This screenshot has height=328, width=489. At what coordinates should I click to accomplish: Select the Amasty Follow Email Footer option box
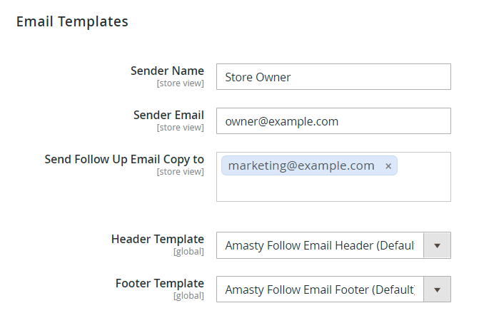tap(320, 289)
